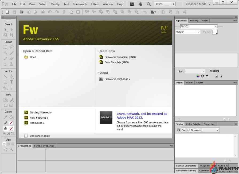The height and width of the screenshot is (174, 239).
Task: Select the Crop tool
Action: (x=11, y=35)
